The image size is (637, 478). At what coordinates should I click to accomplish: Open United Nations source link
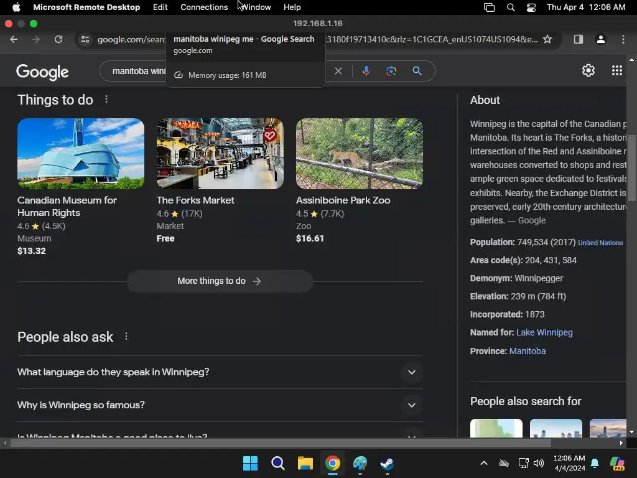(600, 243)
